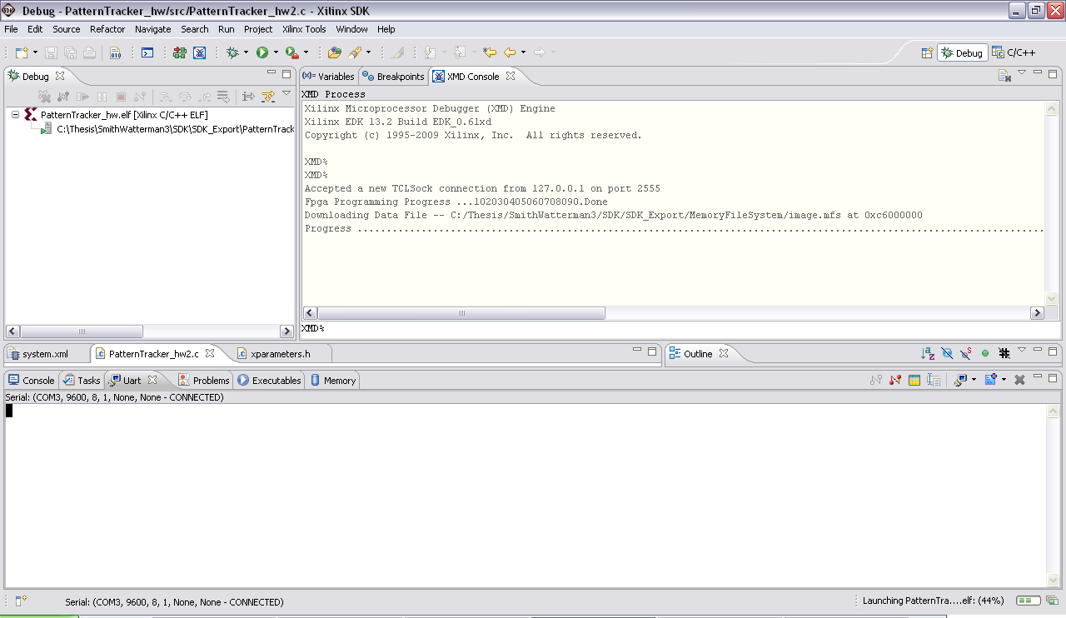Click the green Run launch icon
The image size is (1066, 618).
click(262, 52)
